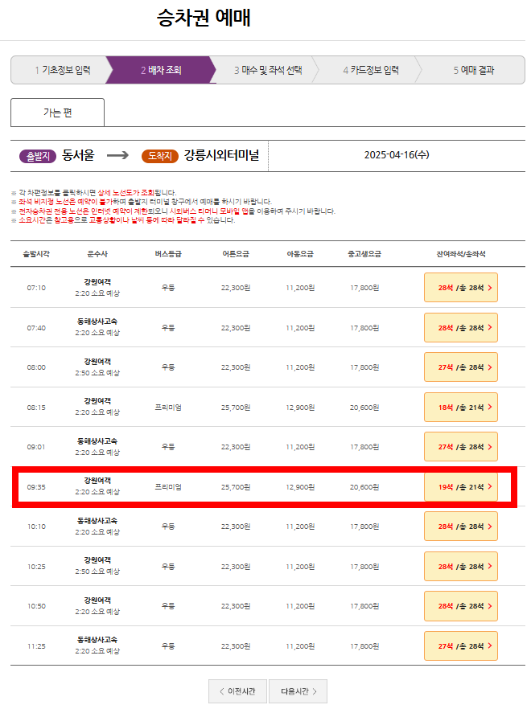The width and height of the screenshot is (531, 709).
Task: Open the 10:10 departure seat button
Action: click(461, 527)
